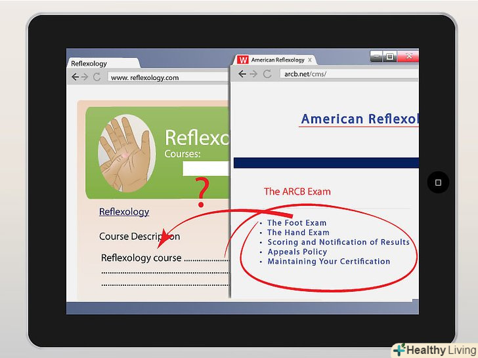Screen dimensions: 478x358
Task: Open the Reflexology underlined link
Action: [x=124, y=212]
